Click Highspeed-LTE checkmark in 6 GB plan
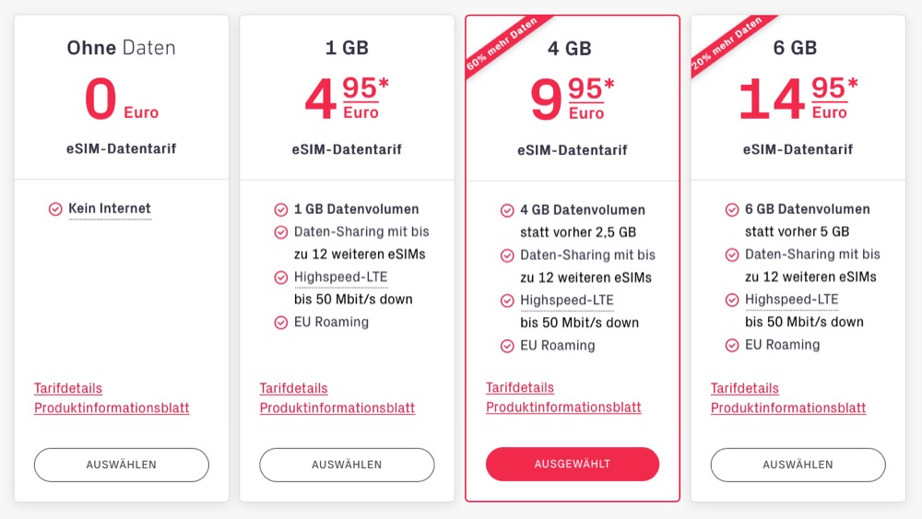The width and height of the screenshot is (922, 519). click(x=732, y=300)
